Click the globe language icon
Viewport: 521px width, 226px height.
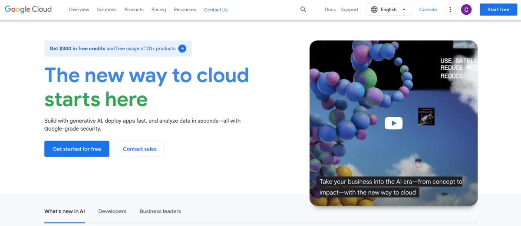coord(374,10)
